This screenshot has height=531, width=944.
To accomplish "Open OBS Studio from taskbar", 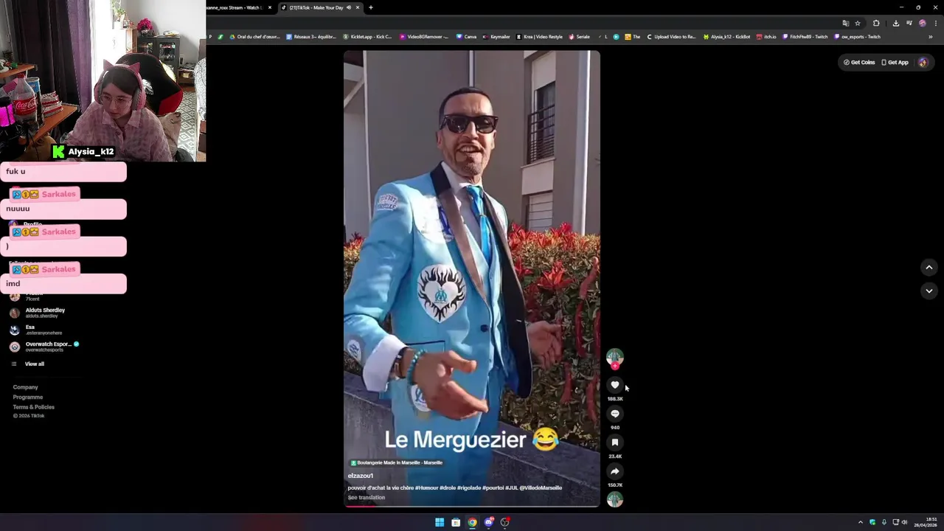I will click(x=504, y=522).
